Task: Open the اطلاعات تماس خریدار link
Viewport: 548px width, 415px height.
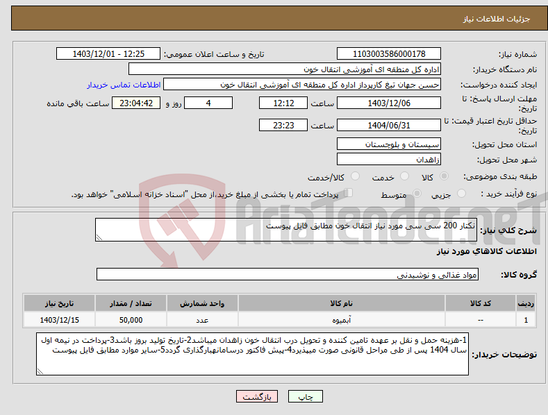Action: coord(124,85)
